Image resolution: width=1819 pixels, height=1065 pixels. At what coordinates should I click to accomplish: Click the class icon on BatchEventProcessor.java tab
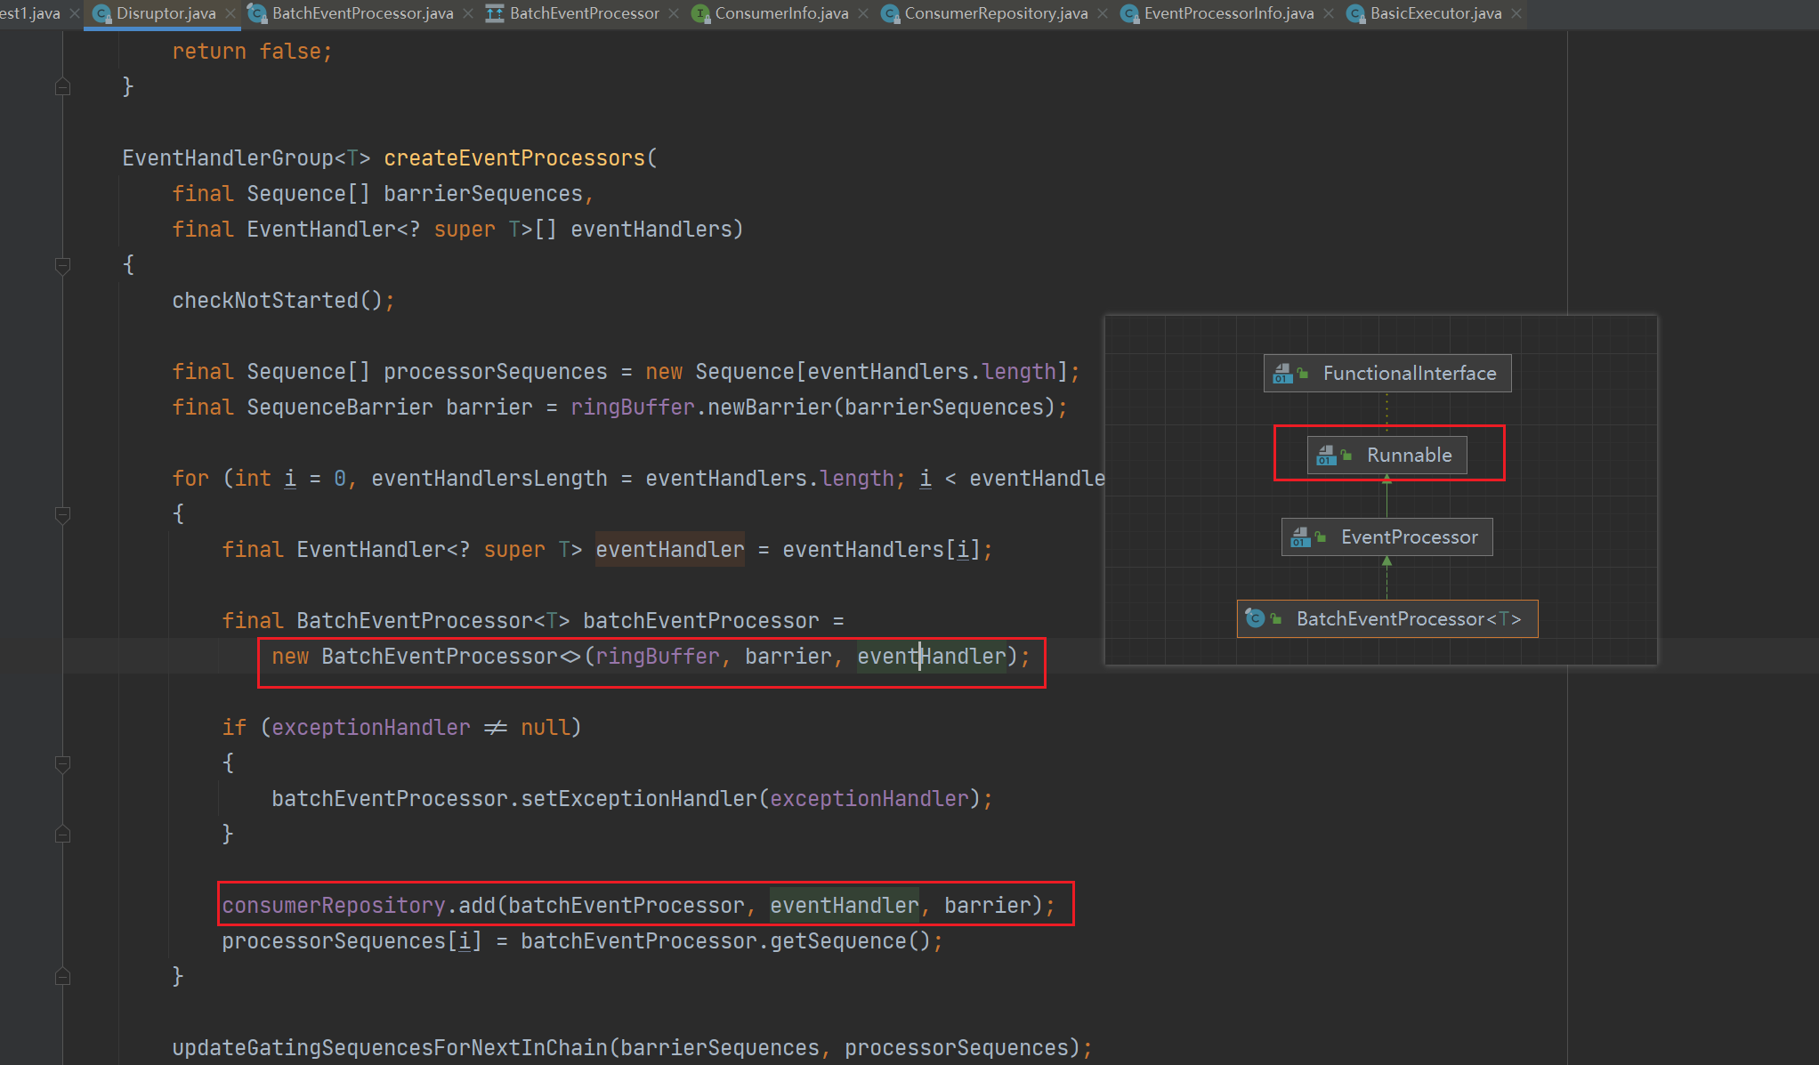click(257, 13)
